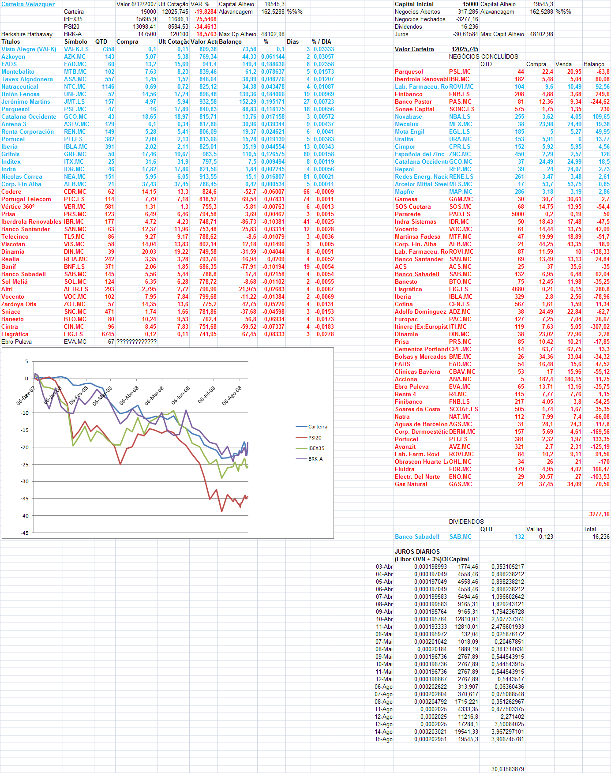Image resolution: width=611 pixels, height=773 pixels.
Task: Select the Unión Fenosa title cell
Action: click(20, 94)
